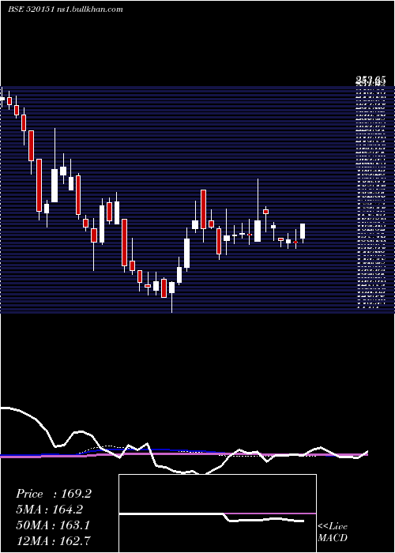Viewport: 395px width, 553px height.
Task: Click the '<<Live MACD' label
Action: [333, 532]
